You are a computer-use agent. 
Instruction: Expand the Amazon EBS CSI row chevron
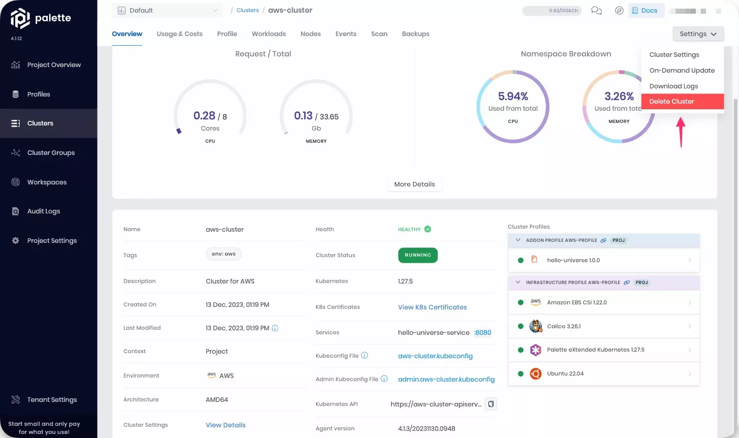(690, 302)
